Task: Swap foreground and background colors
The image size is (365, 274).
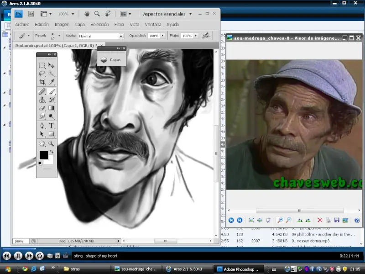Action: coord(52,152)
